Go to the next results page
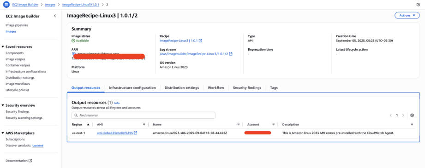 click(403, 115)
